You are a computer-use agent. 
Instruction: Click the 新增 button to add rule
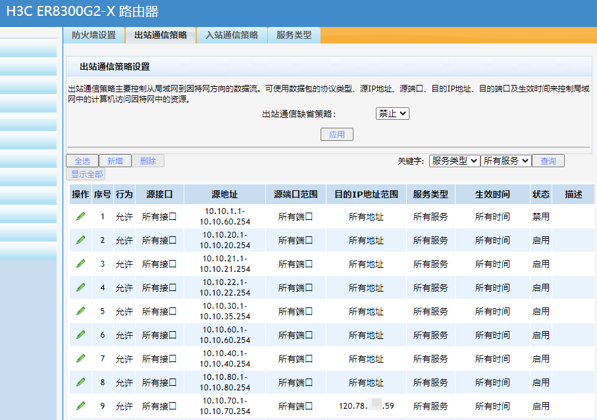[x=115, y=161]
